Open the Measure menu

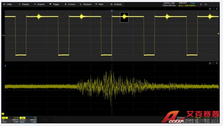[x=85, y=4]
